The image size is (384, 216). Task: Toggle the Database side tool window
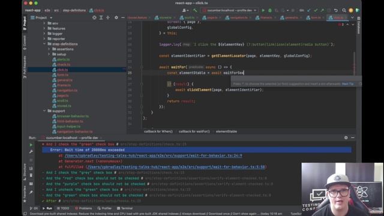coord(358,25)
